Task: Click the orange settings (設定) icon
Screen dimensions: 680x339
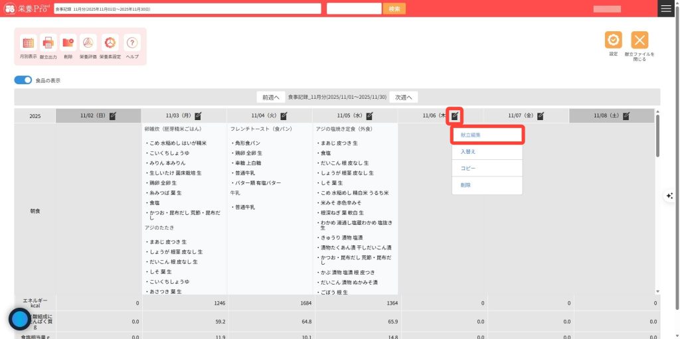Action: 613,40
